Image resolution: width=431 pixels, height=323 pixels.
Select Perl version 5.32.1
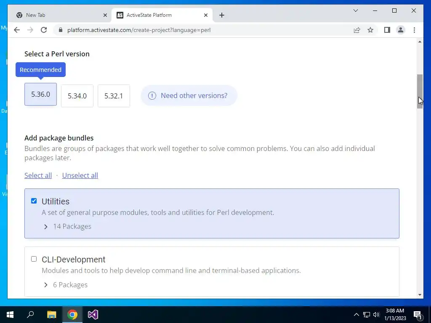[x=114, y=96]
